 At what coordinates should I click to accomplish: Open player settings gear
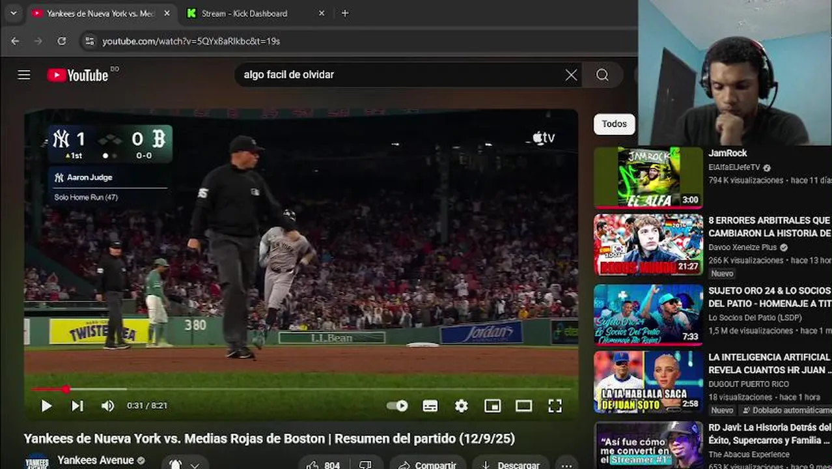click(x=462, y=406)
